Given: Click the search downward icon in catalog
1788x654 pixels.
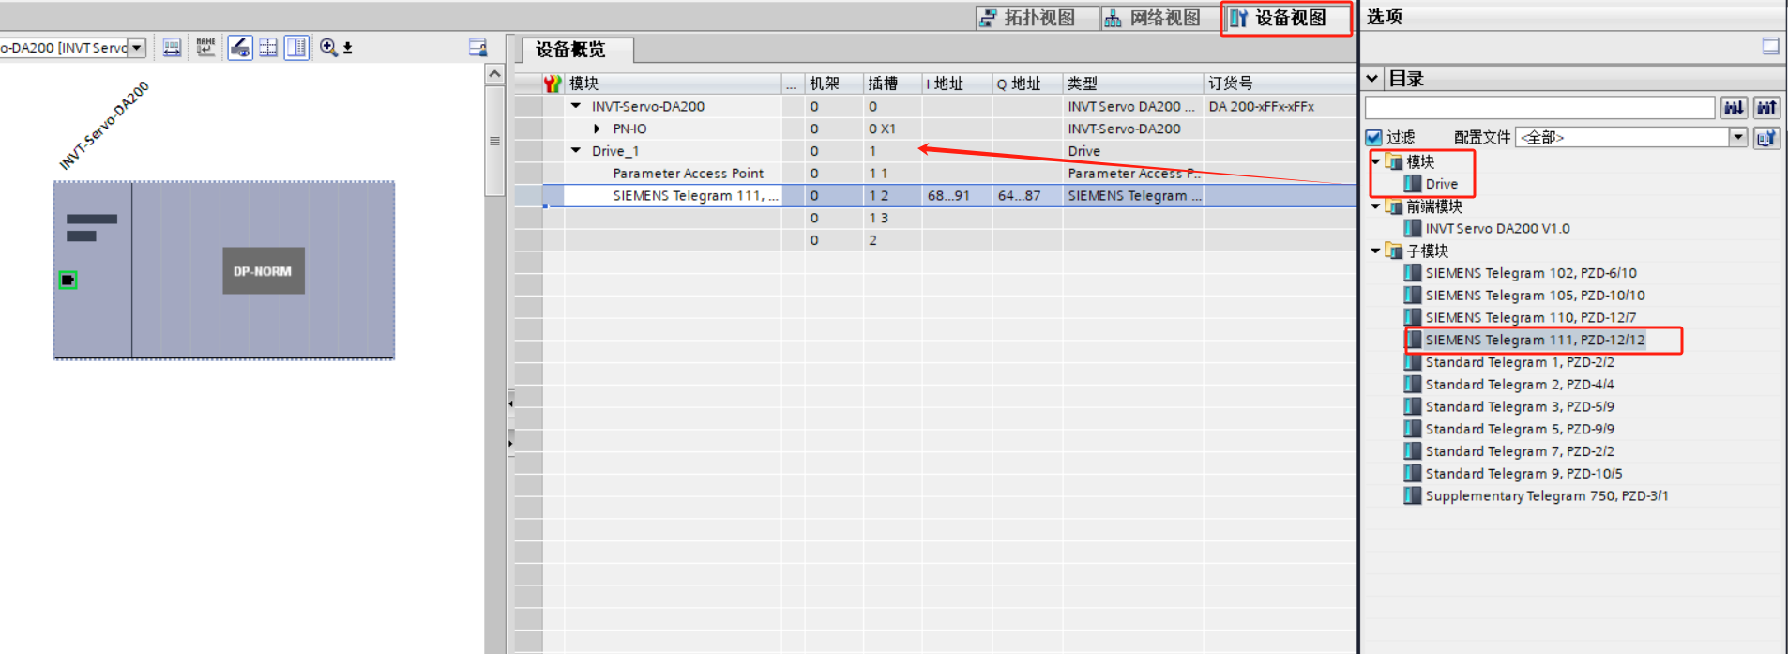Looking at the screenshot, I should [x=1734, y=108].
